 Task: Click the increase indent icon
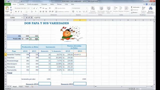53,12
